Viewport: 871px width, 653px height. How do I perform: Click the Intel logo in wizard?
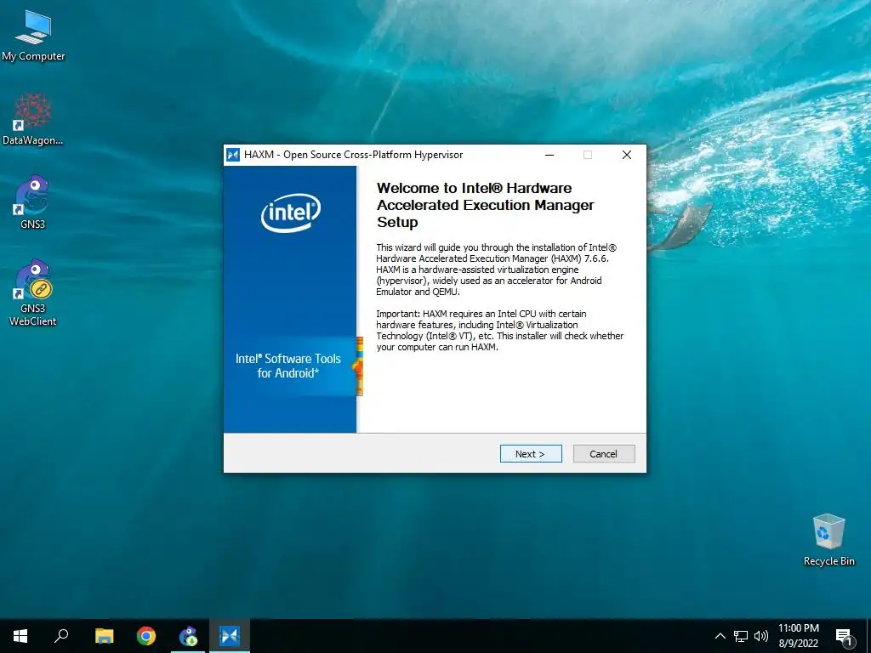(x=291, y=212)
